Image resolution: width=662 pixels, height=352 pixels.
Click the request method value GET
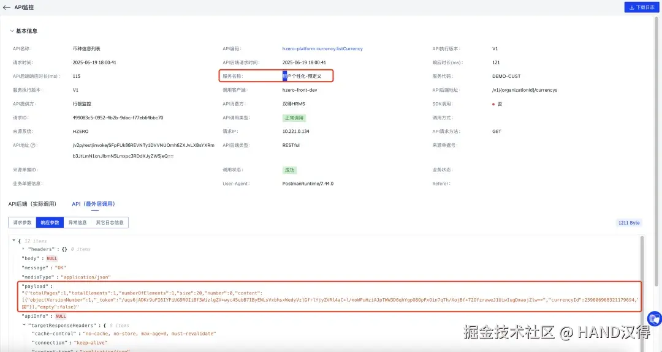(496, 132)
